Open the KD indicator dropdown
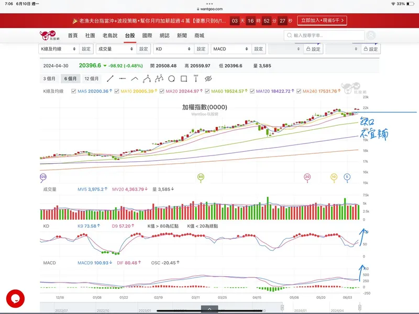Viewport: 419px width, 314px height. [x=173, y=49]
